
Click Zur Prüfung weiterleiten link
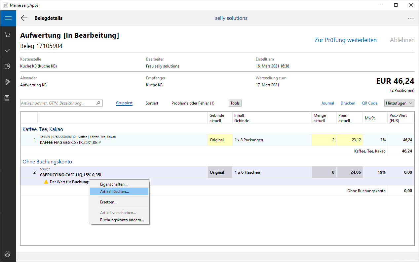click(345, 40)
